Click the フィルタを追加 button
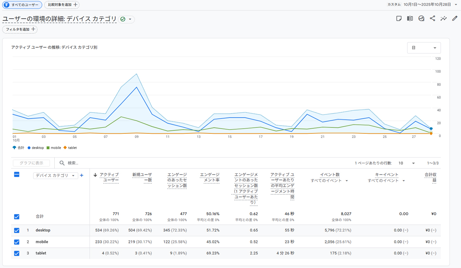Screen dimensions: 461x268 point(20,30)
